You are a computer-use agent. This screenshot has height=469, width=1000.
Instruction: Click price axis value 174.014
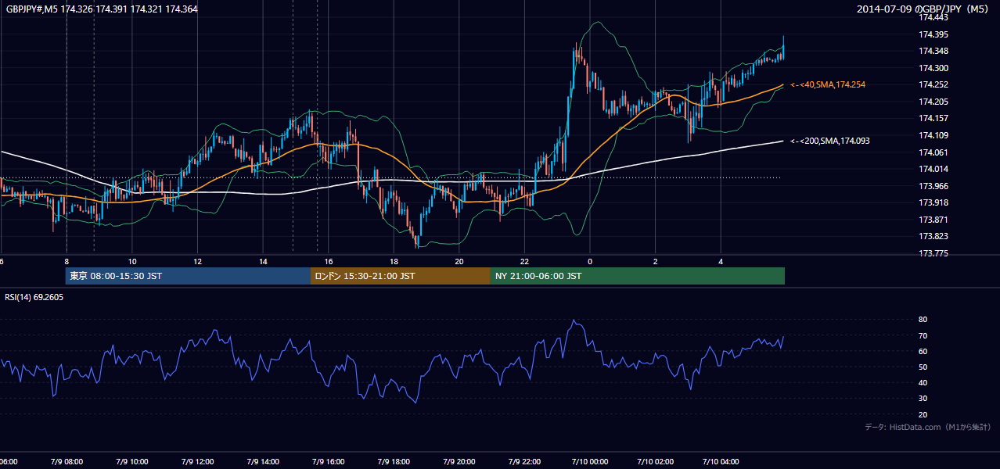click(x=933, y=169)
